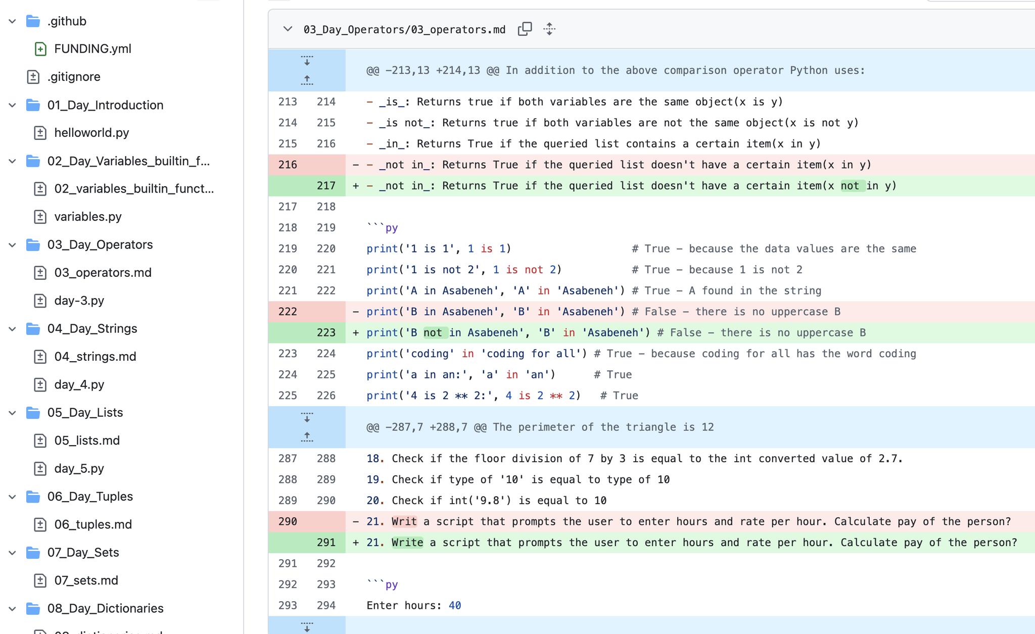Viewport: 1035px width, 634px height.
Task: Jump to 03_operators.md in the tree
Action: [x=103, y=273]
